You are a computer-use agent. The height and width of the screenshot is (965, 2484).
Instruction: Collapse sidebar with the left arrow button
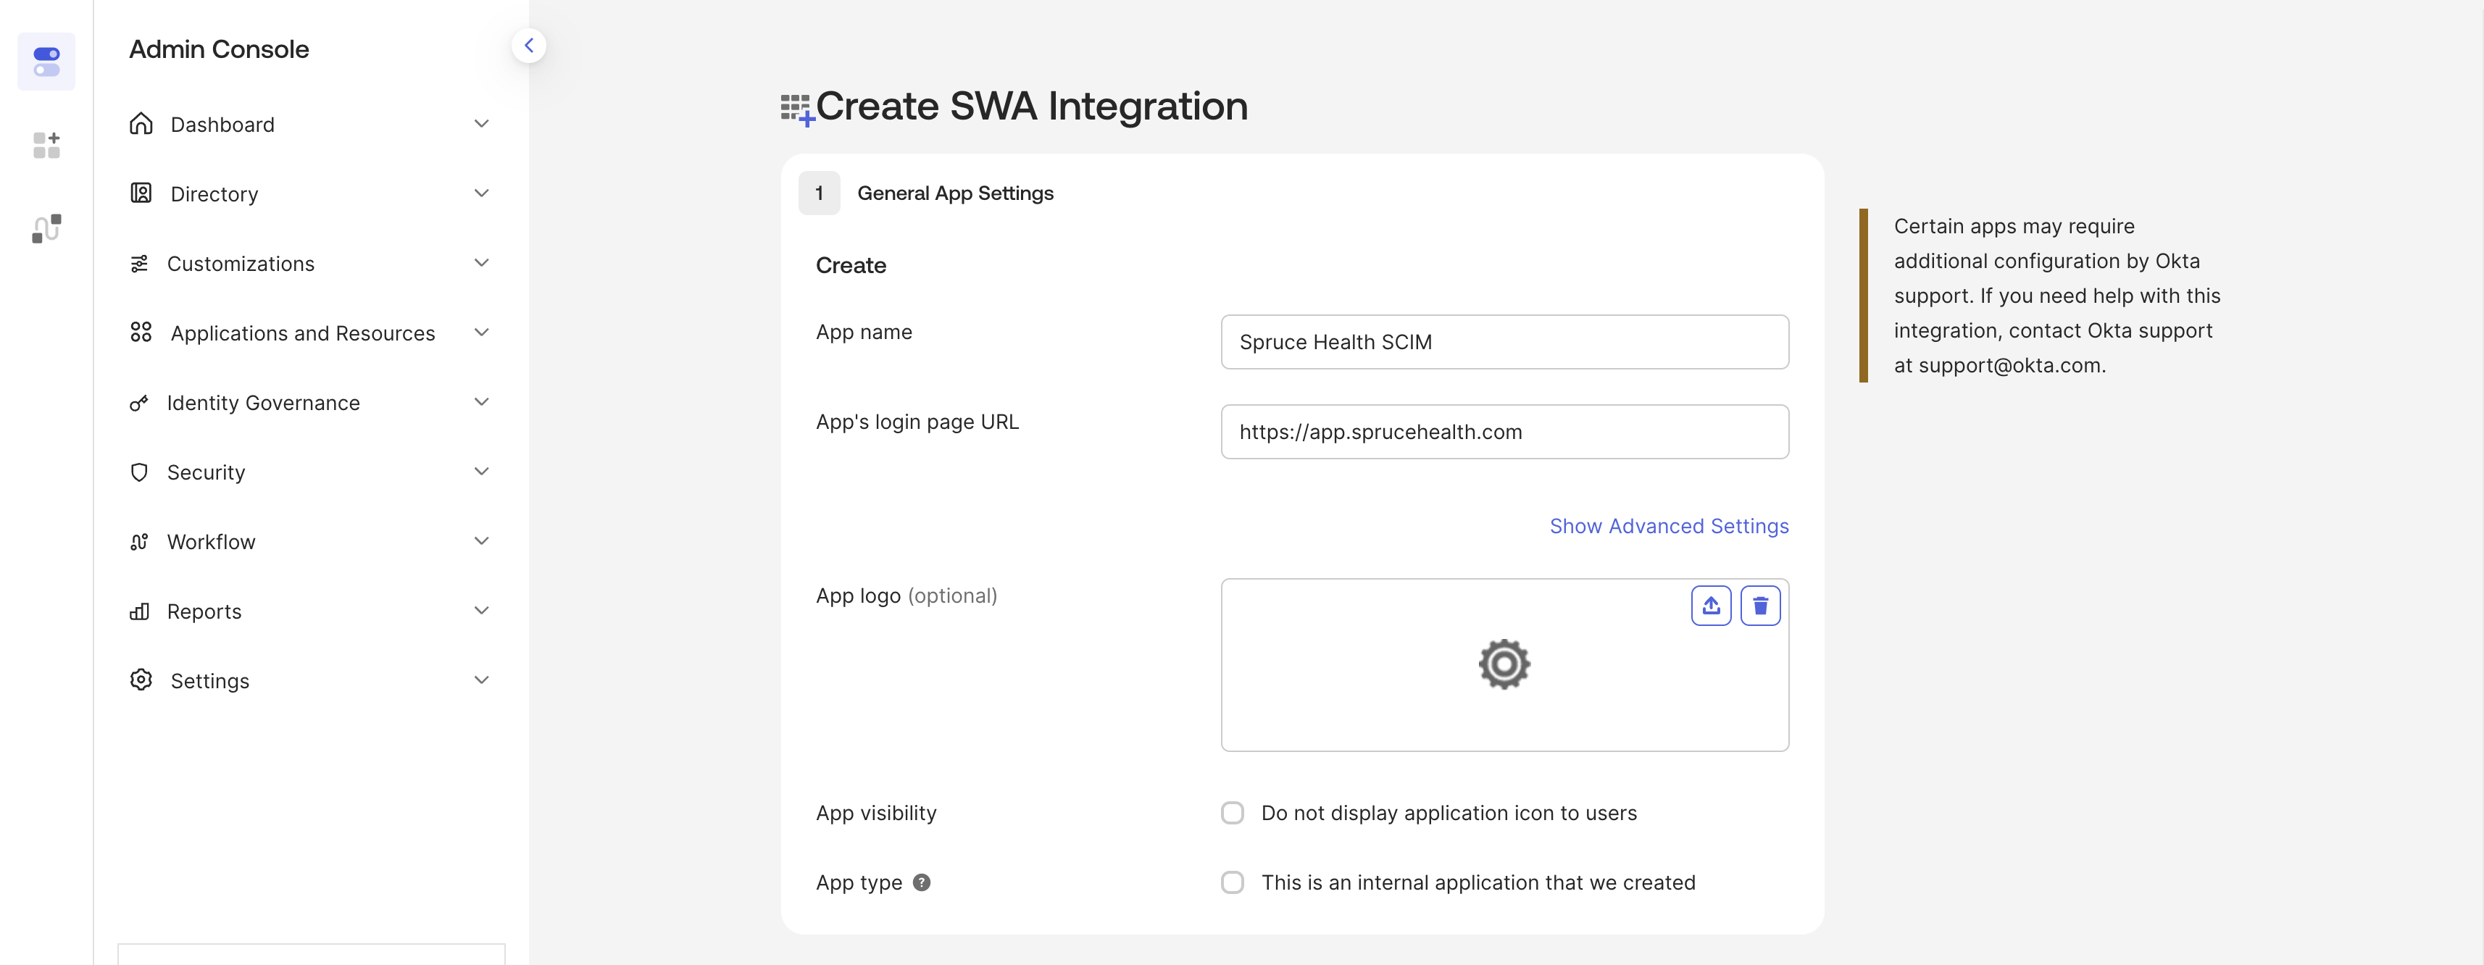528,46
